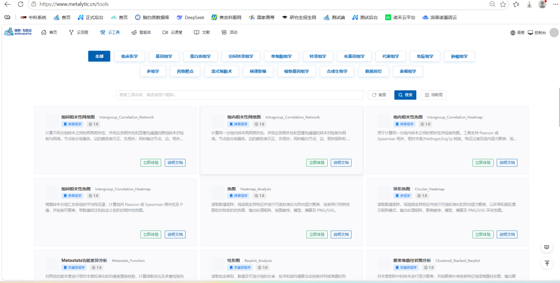Image resolution: width=560 pixels, height=283 pixels.
Task: Open the 美吉科服网 bookmark
Action: (227, 17)
